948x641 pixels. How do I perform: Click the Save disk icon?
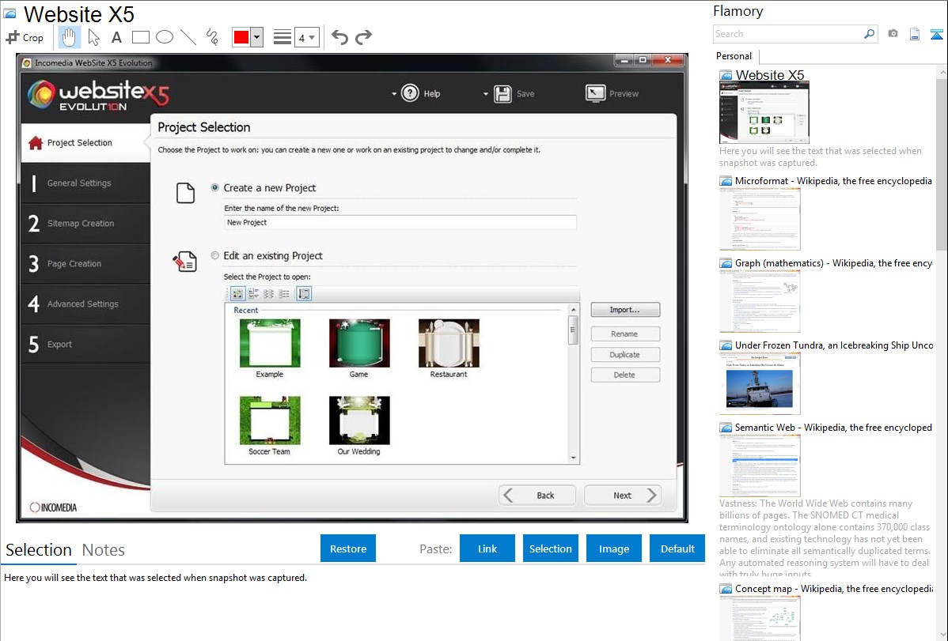503,93
